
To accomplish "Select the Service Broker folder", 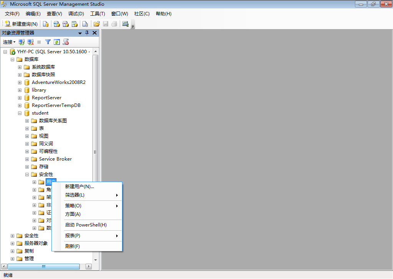I will [x=55, y=159].
